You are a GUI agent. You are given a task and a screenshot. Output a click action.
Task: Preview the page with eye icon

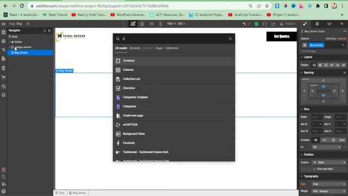(28, 24)
